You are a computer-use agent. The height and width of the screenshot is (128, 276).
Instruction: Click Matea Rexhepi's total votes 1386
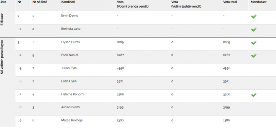226,120
